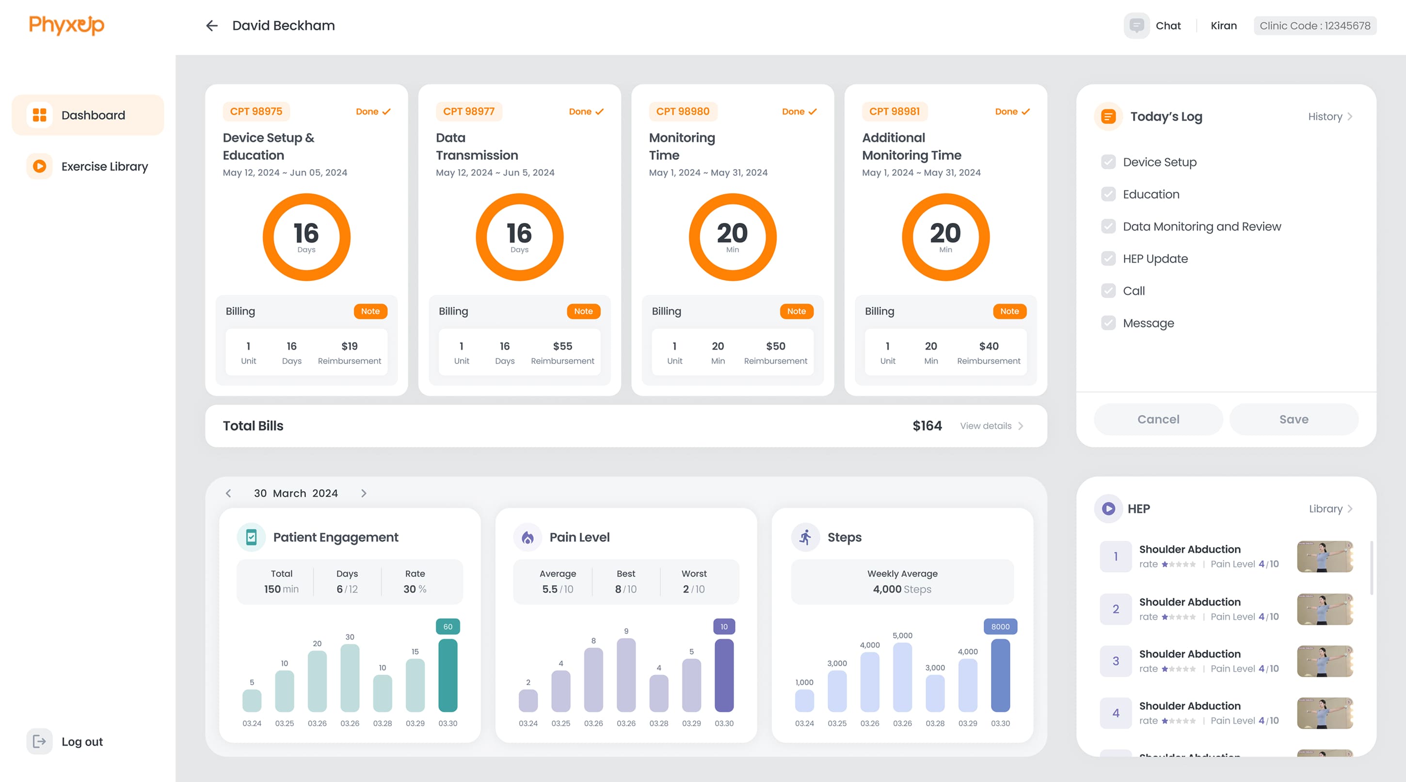The height and width of the screenshot is (782, 1406).
Task: Click the Exercise Library play icon
Action: pyautogui.click(x=39, y=166)
